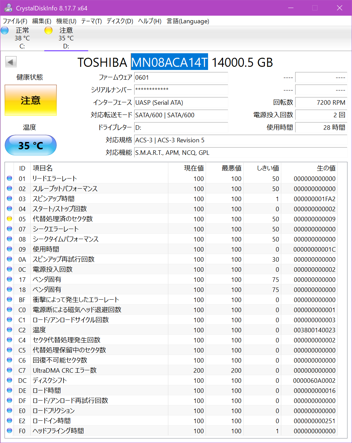Click the blue status icon for リードエラーレート row
This screenshot has width=352, height=443.
pos(9,179)
